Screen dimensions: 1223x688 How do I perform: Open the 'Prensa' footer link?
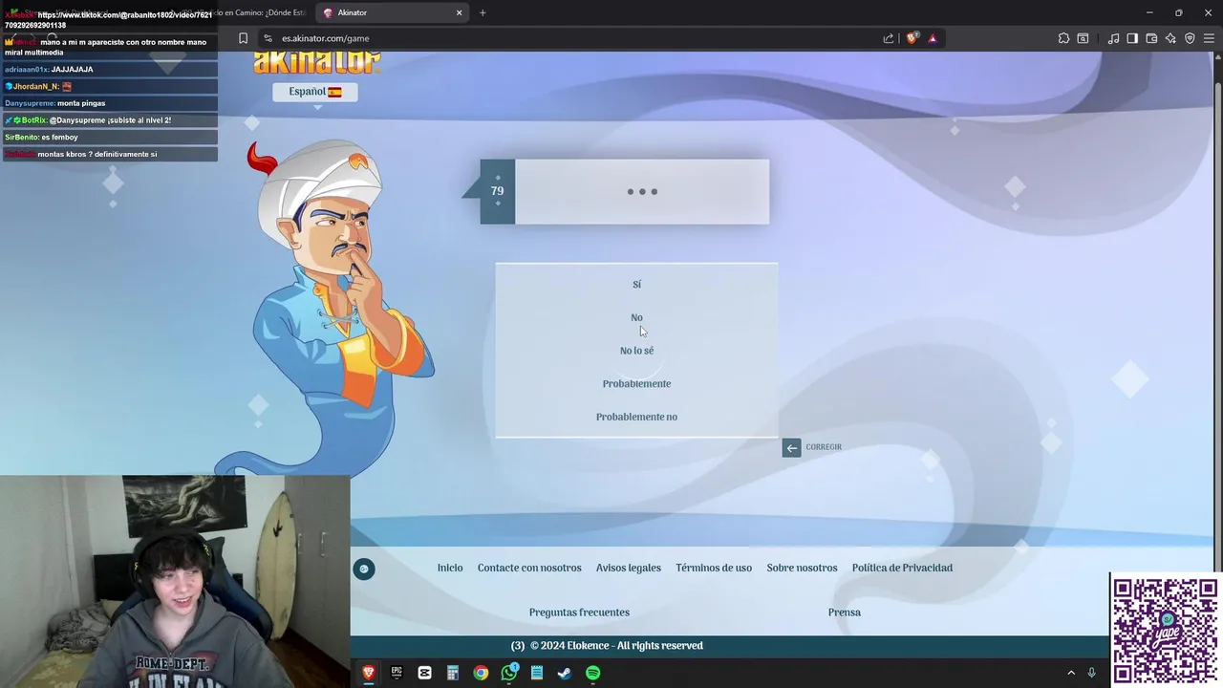tap(845, 613)
